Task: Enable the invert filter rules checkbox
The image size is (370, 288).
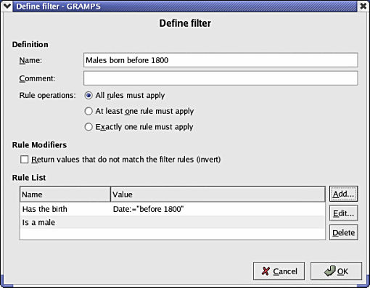Action: (x=24, y=160)
